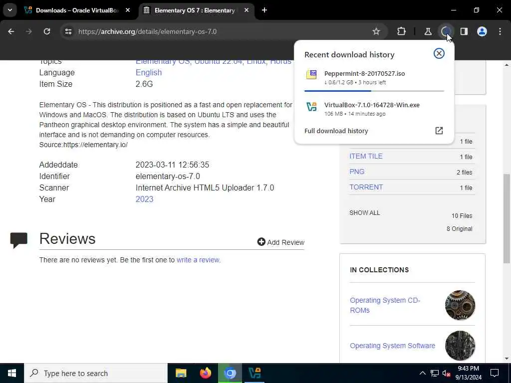Bookmark this page with the star icon
This screenshot has width=511, height=383.
[376, 31]
